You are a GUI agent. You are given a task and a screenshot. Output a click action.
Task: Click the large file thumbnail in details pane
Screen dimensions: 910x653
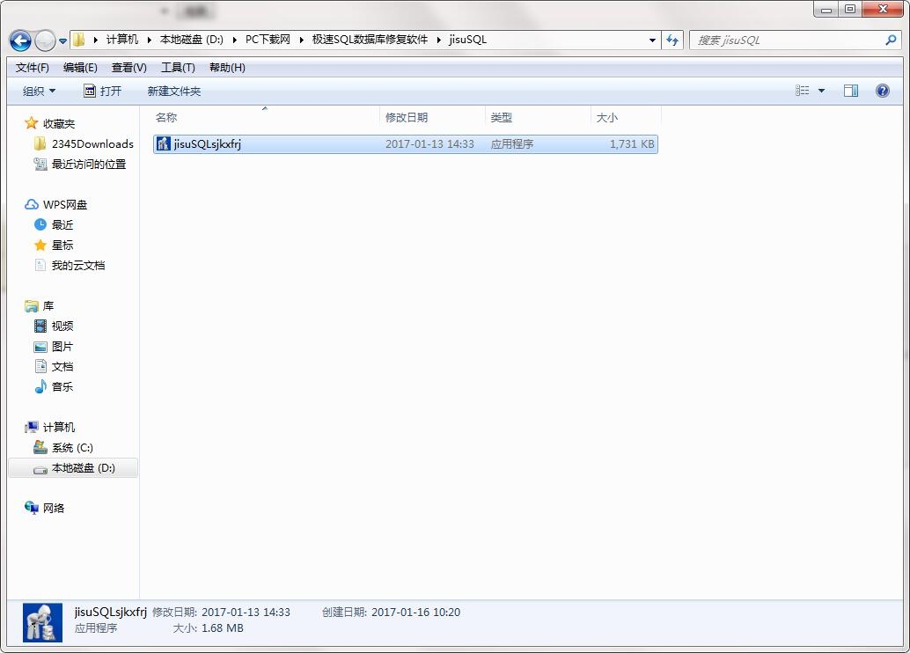[x=42, y=622]
